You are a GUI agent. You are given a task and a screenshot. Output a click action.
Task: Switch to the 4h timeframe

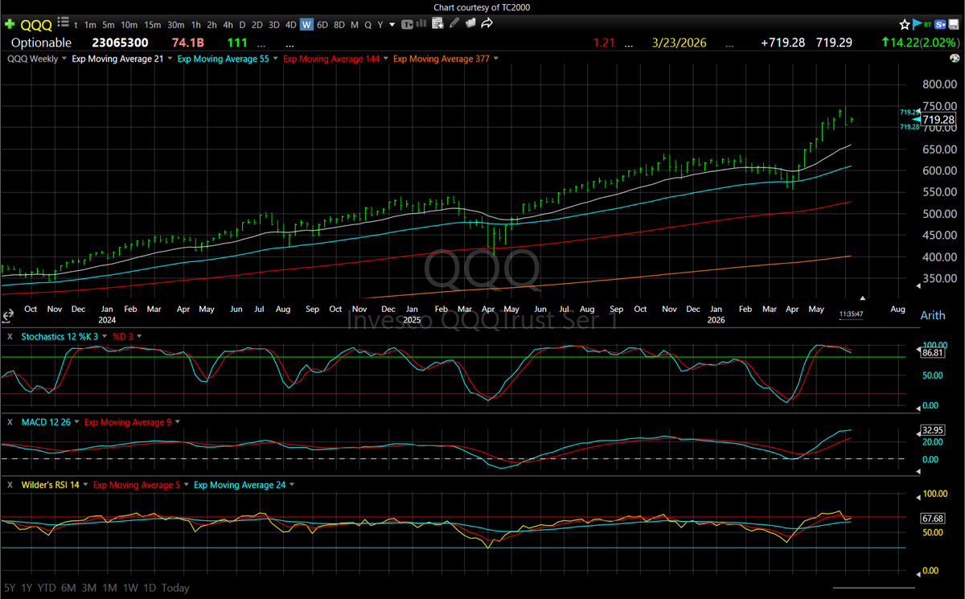(x=227, y=25)
